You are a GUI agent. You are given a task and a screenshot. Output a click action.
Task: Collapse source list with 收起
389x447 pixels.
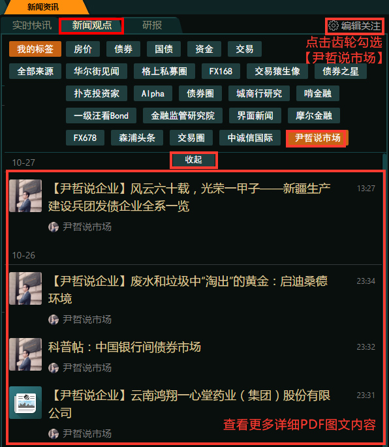tap(193, 160)
